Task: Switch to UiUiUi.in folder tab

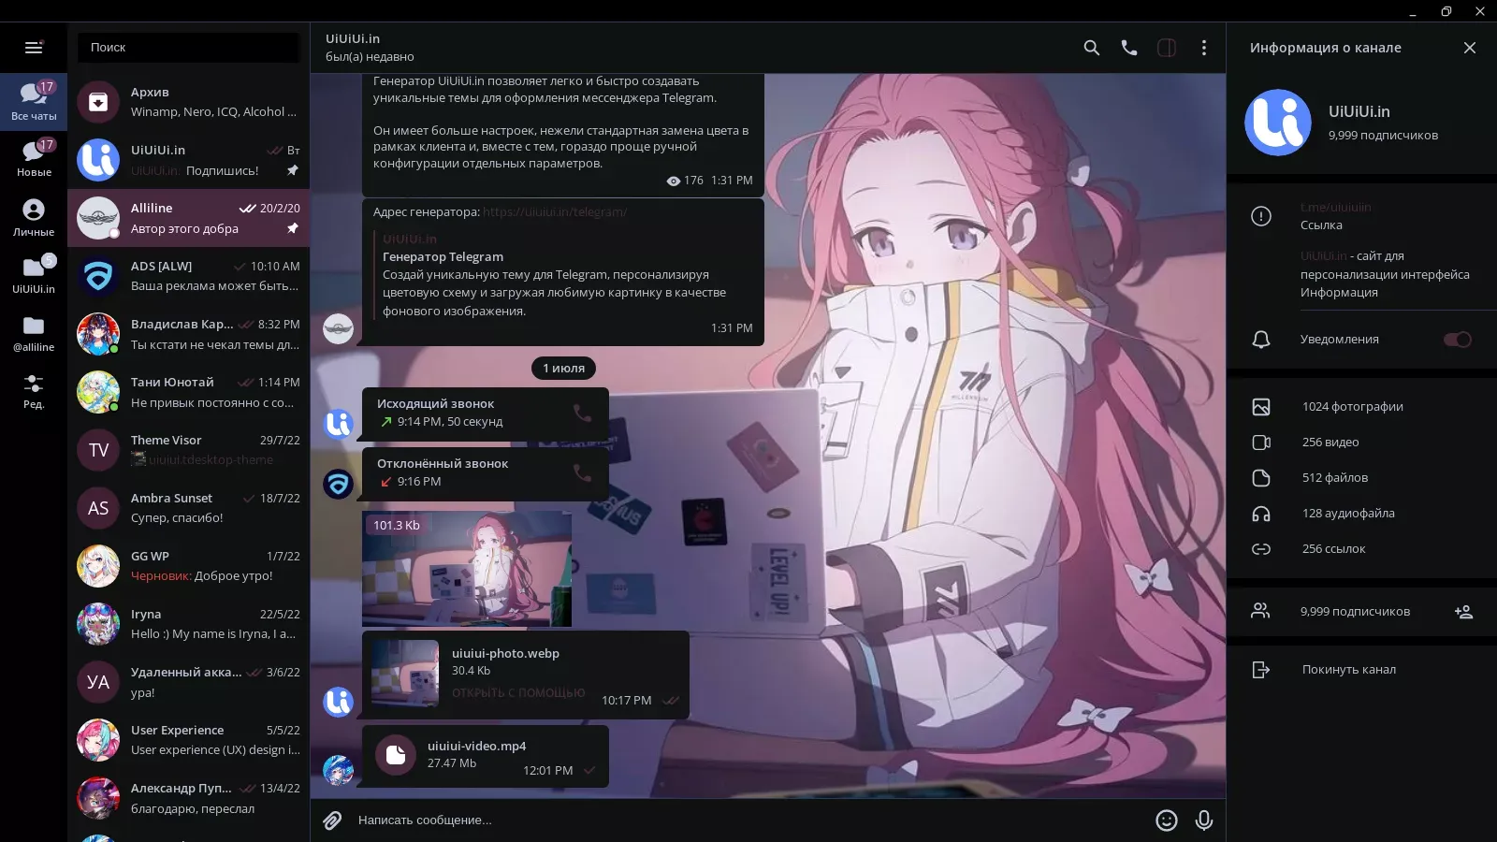Action: coord(34,275)
